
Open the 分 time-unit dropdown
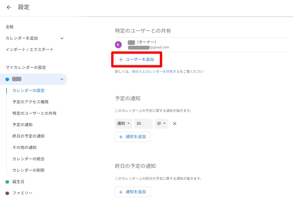pyautogui.click(x=161, y=124)
